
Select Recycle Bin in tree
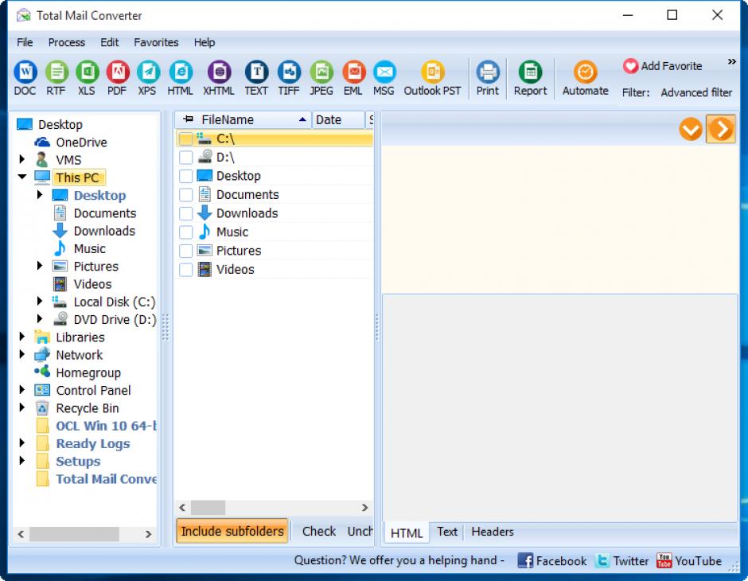(88, 408)
